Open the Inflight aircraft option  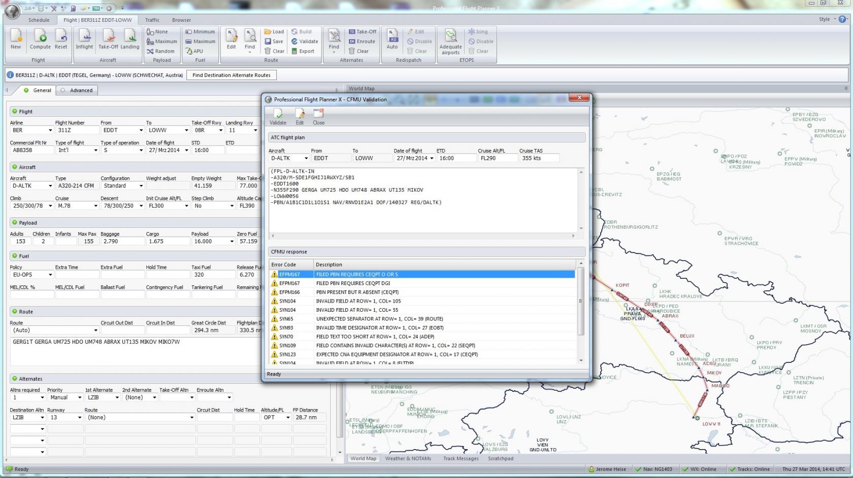point(84,39)
